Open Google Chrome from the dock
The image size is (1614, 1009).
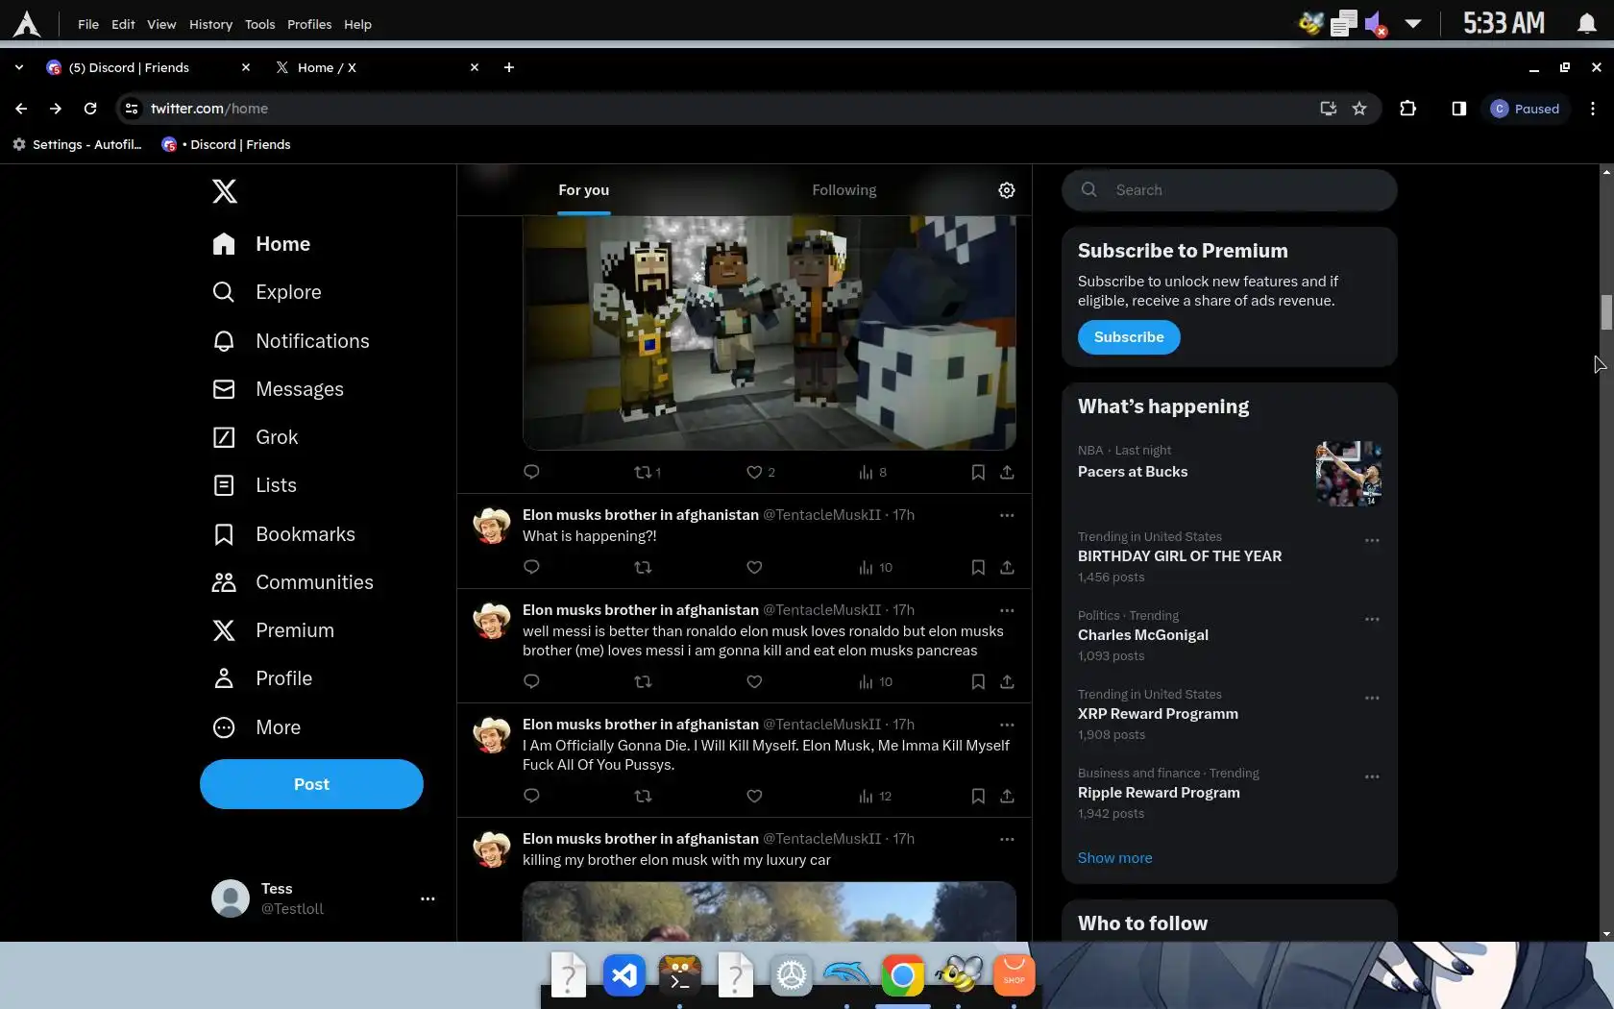(x=902, y=975)
